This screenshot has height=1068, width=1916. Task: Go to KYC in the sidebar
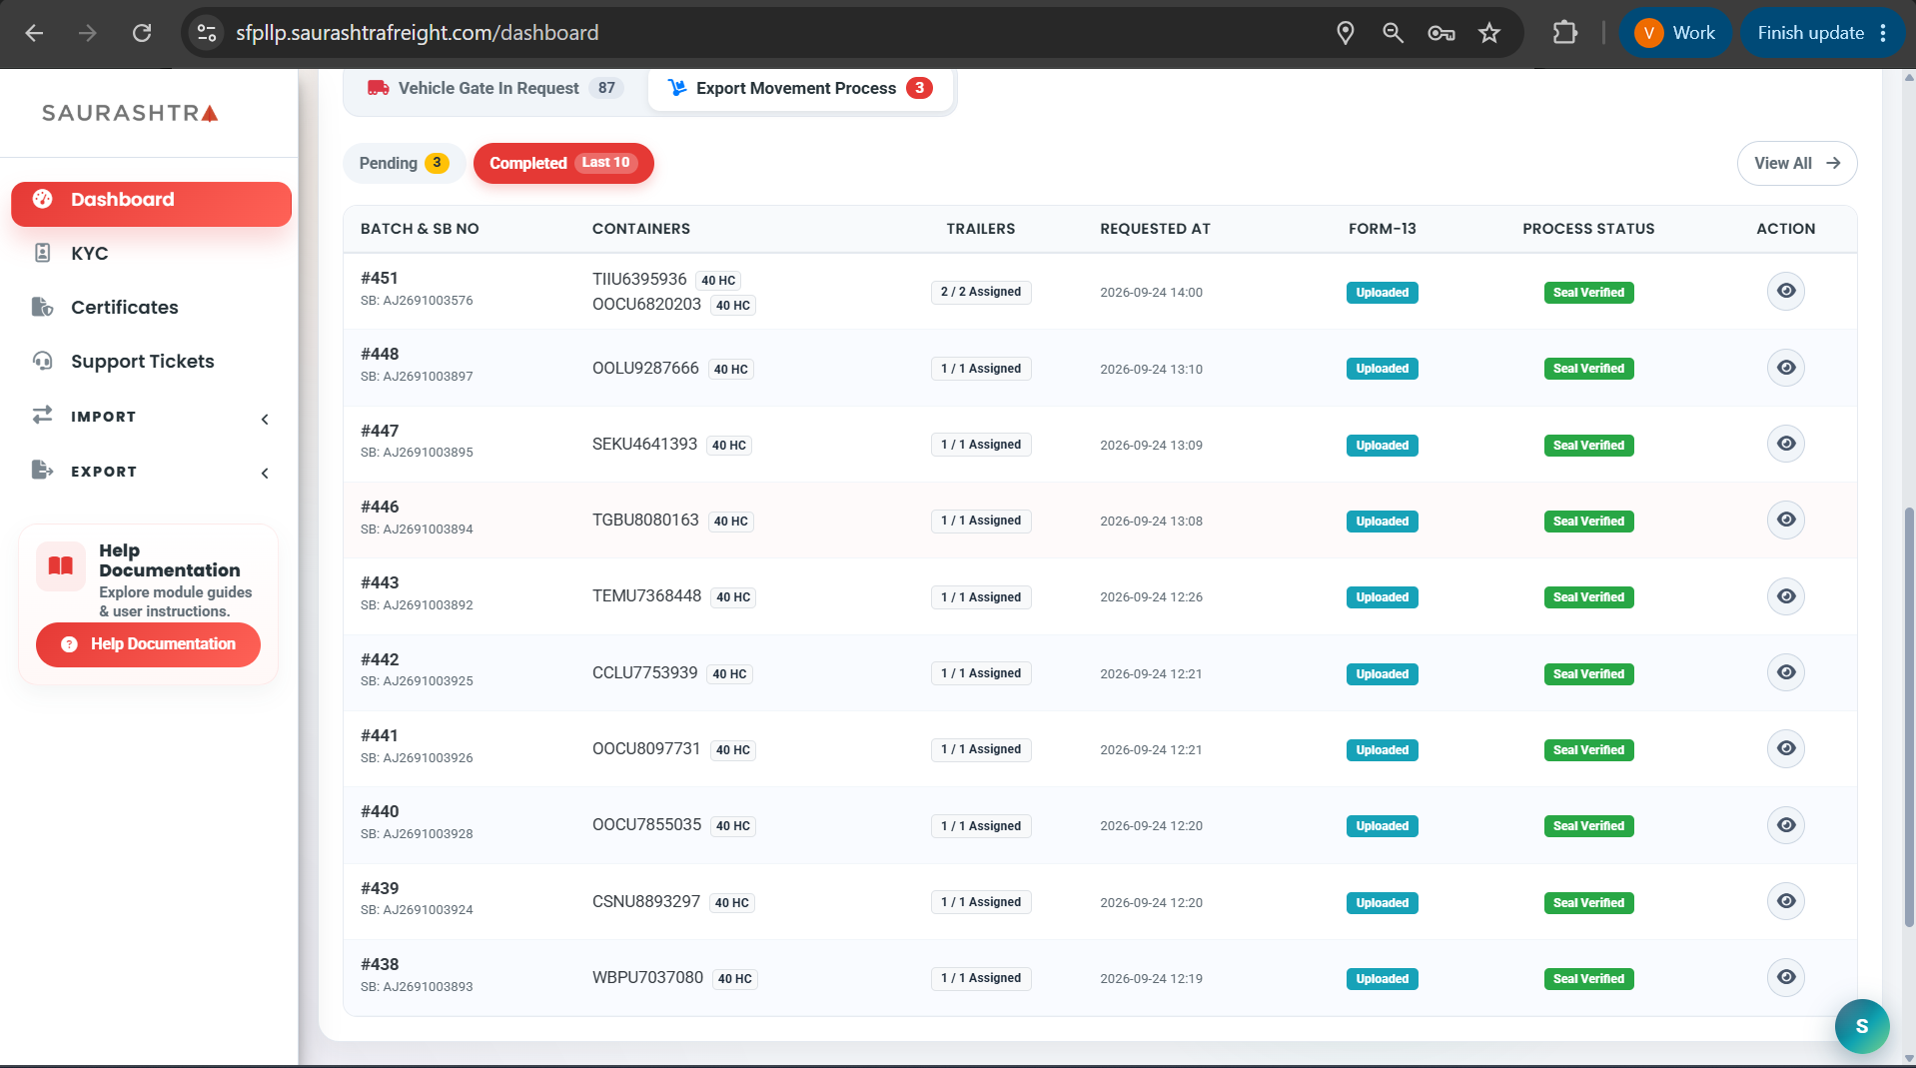(x=151, y=254)
